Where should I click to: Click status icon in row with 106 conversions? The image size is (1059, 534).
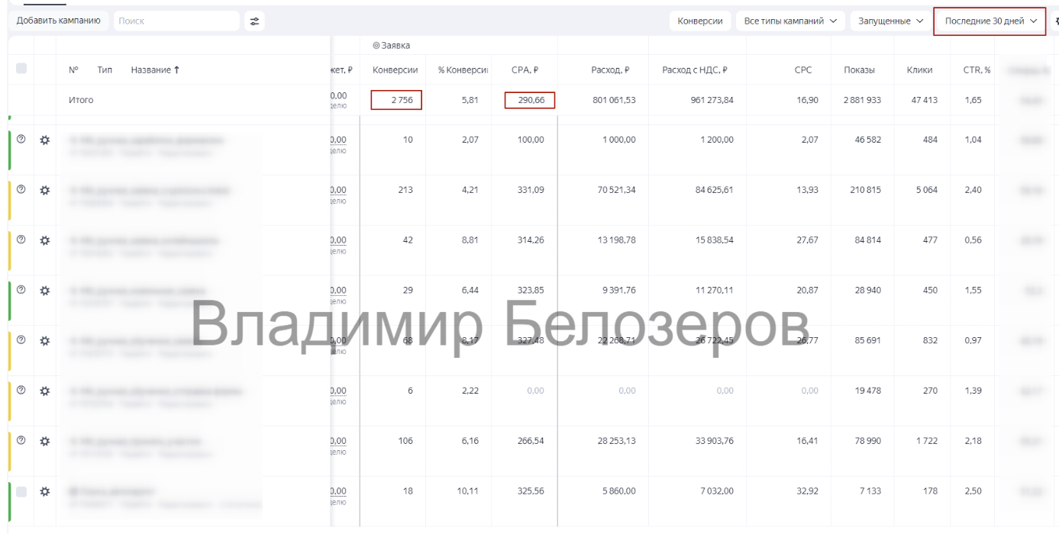click(x=21, y=440)
